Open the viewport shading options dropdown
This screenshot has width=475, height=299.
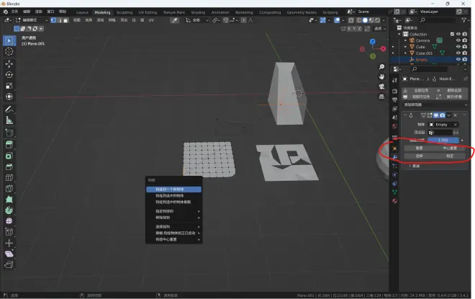(384, 20)
